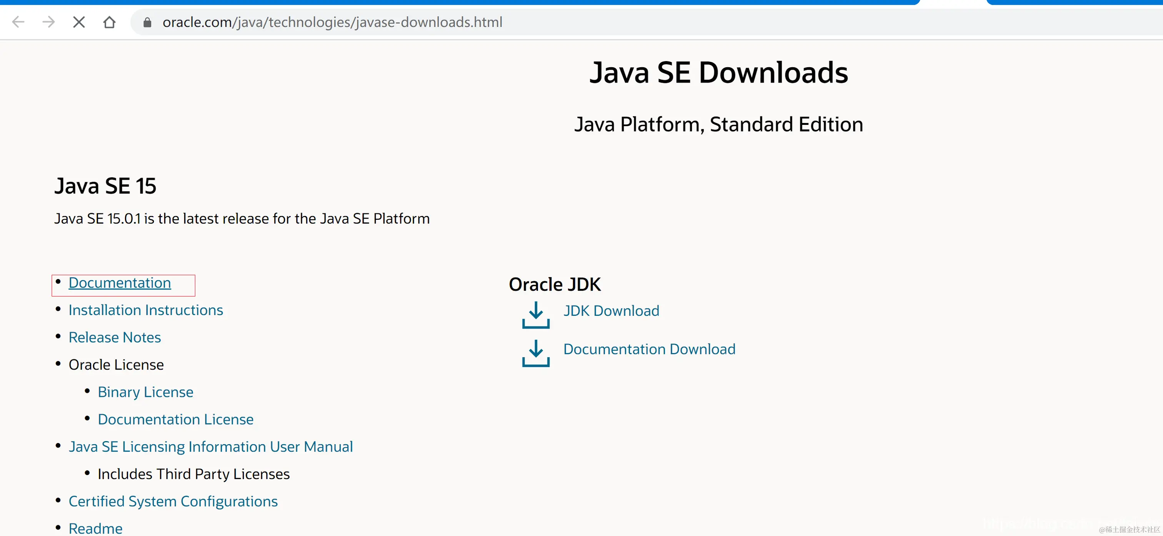This screenshot has height=536, width=1163.
Task: Click the address bar URL field
Action: point(332,22)
